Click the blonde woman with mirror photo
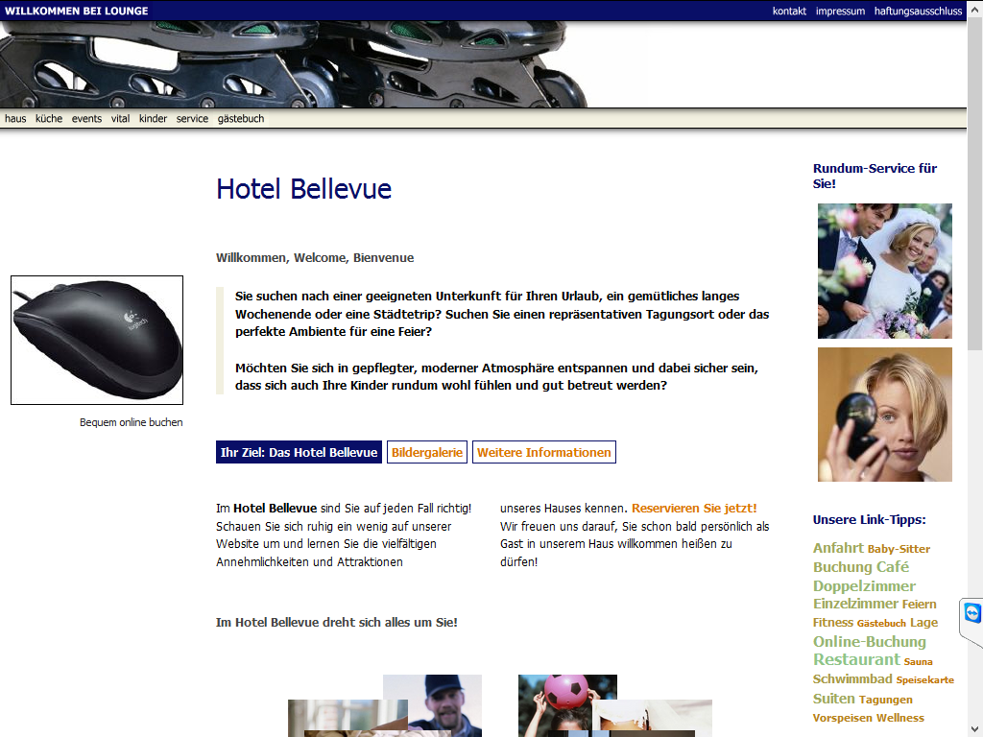 tap(884, 415)
